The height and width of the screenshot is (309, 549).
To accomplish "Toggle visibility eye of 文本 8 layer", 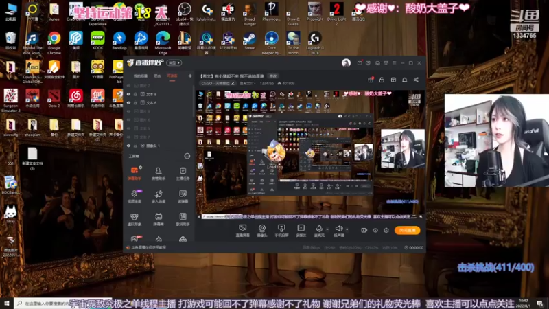I will (128, 94).
